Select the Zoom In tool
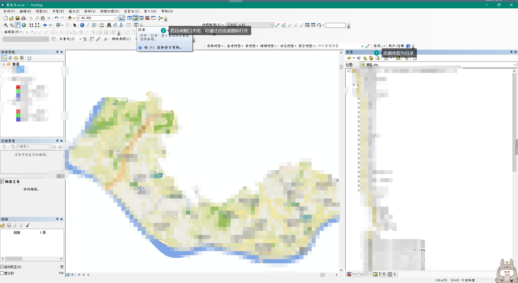The image size is (518, 283). [6, 25]
